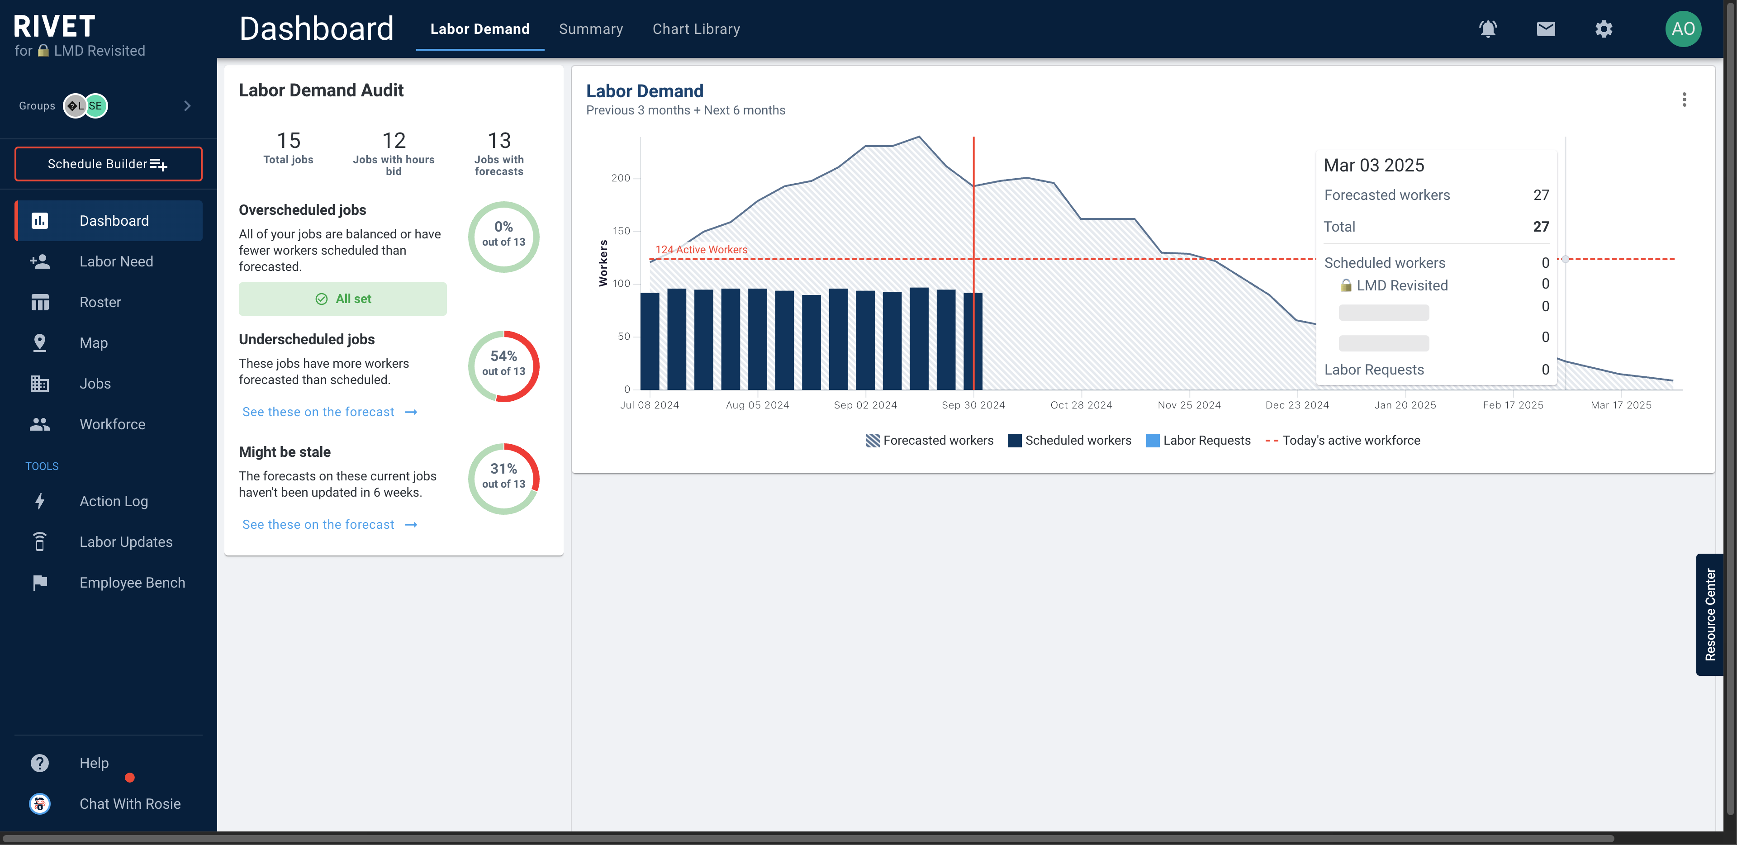Image resolution: width=1737 pixels, height=845 pixels.
Task: Toggle Forecasted workers legend series
Action: click(930, 441)
